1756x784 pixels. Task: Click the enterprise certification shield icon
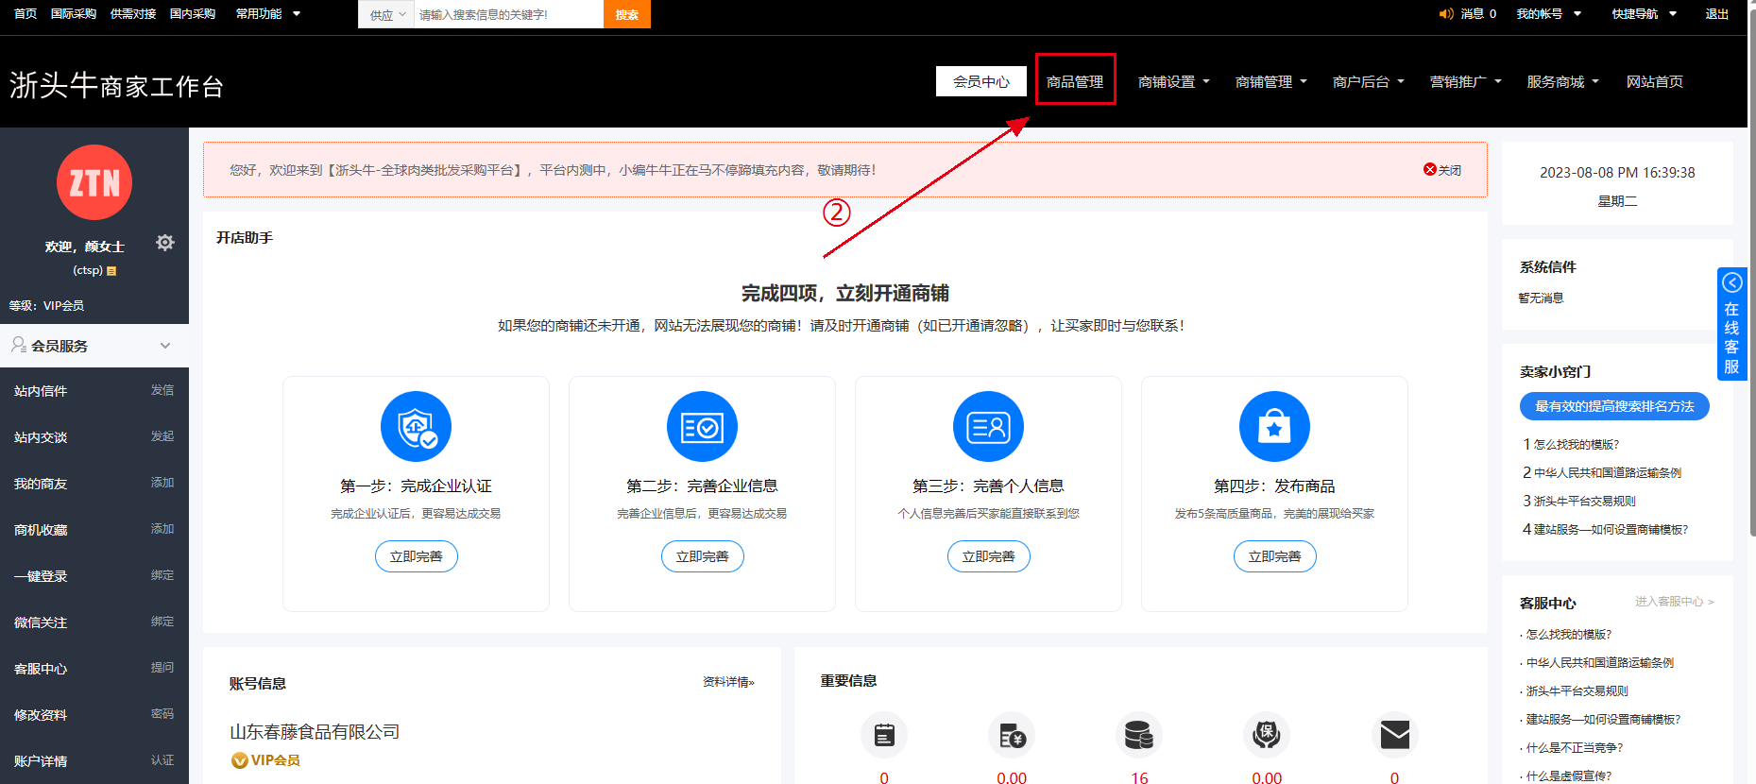(x=416, y=427)
